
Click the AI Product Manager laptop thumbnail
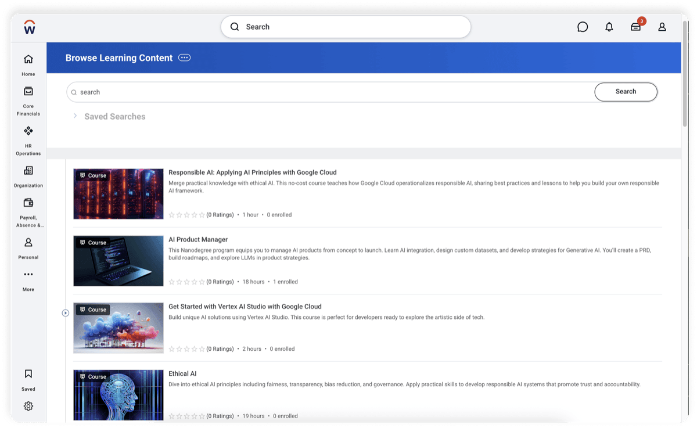click(118, 261)
